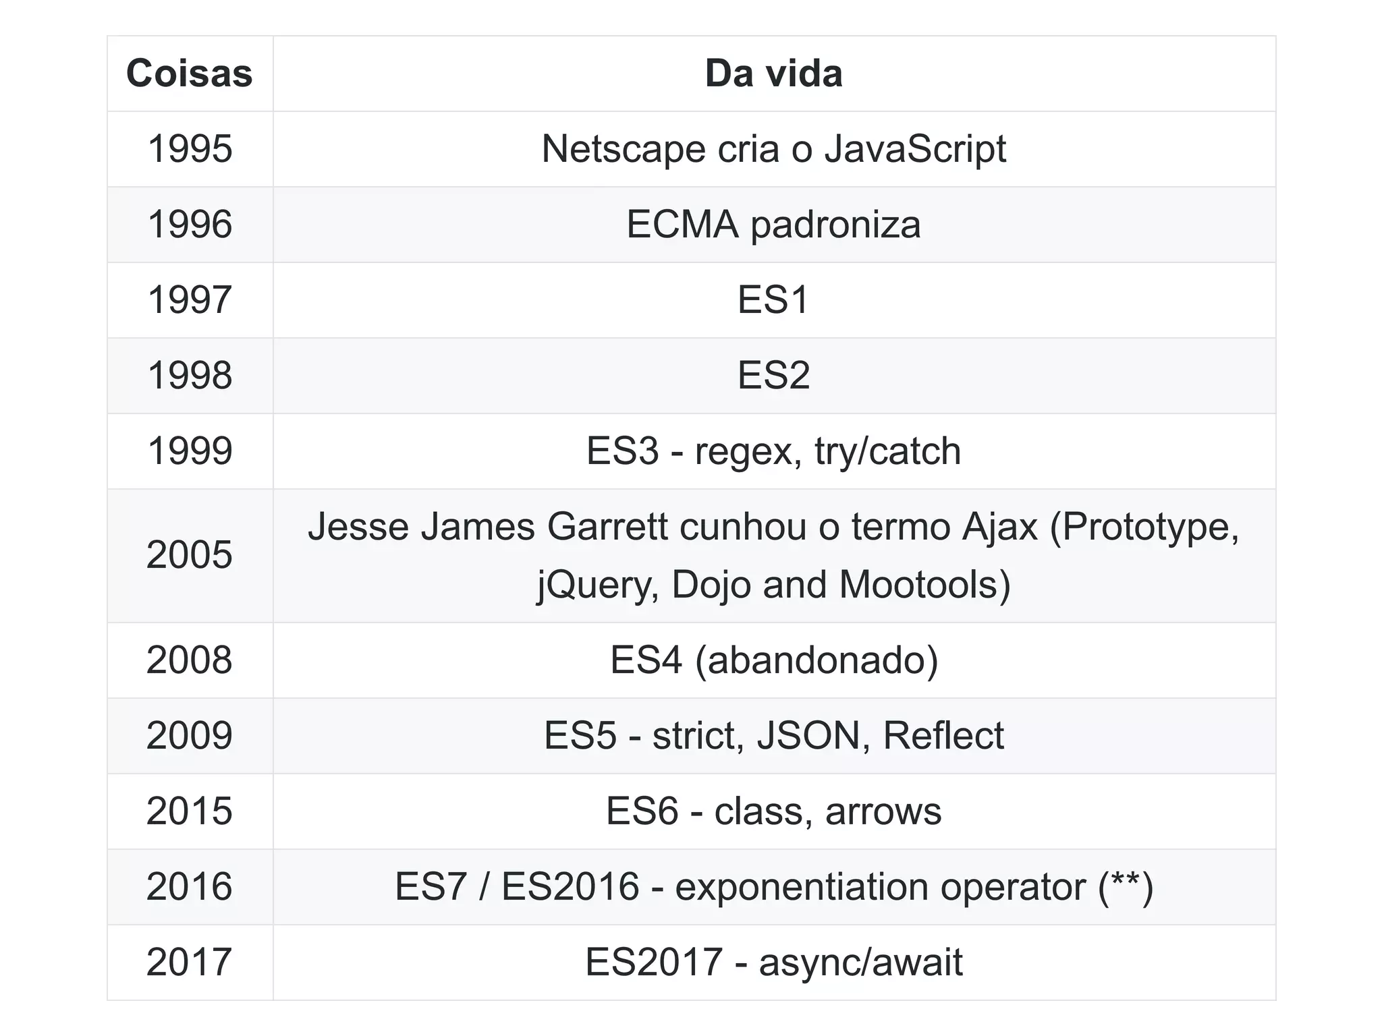Select the 1995 year cell

point(190,149)
